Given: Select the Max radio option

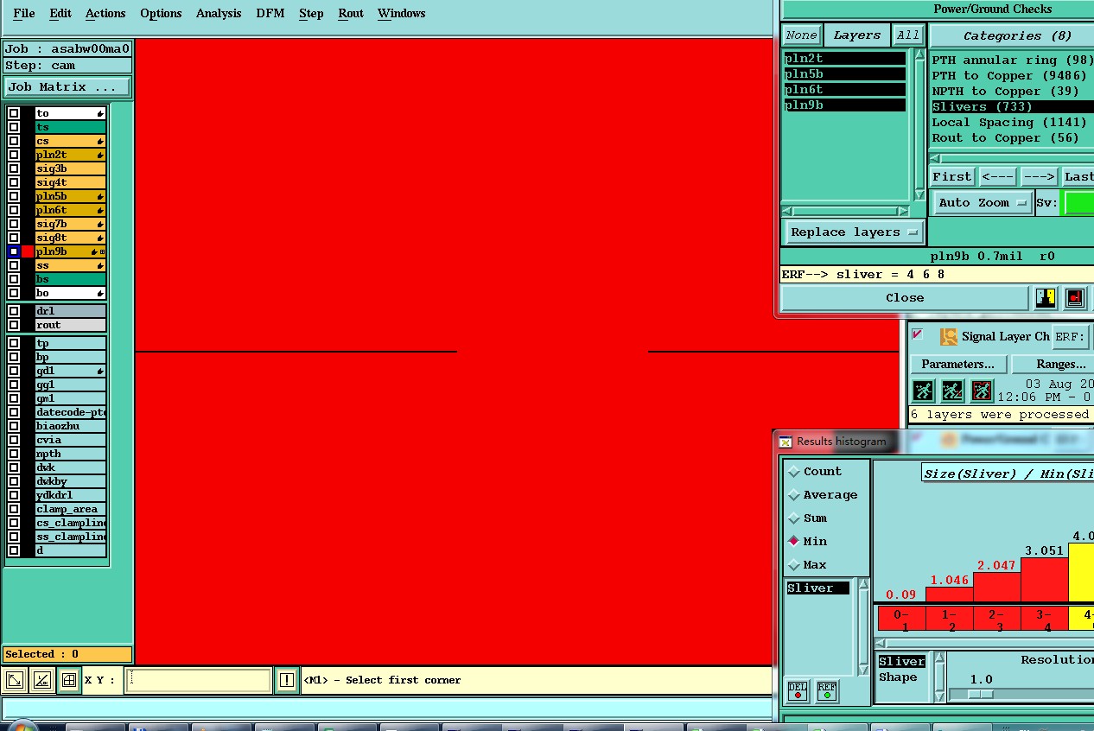Looking at the screenshot, I should pyautogui.click(x=794, y=565).
